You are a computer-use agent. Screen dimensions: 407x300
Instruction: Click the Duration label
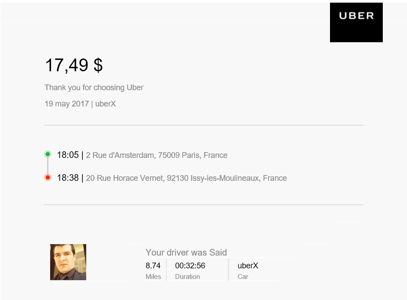coord(187,277)
